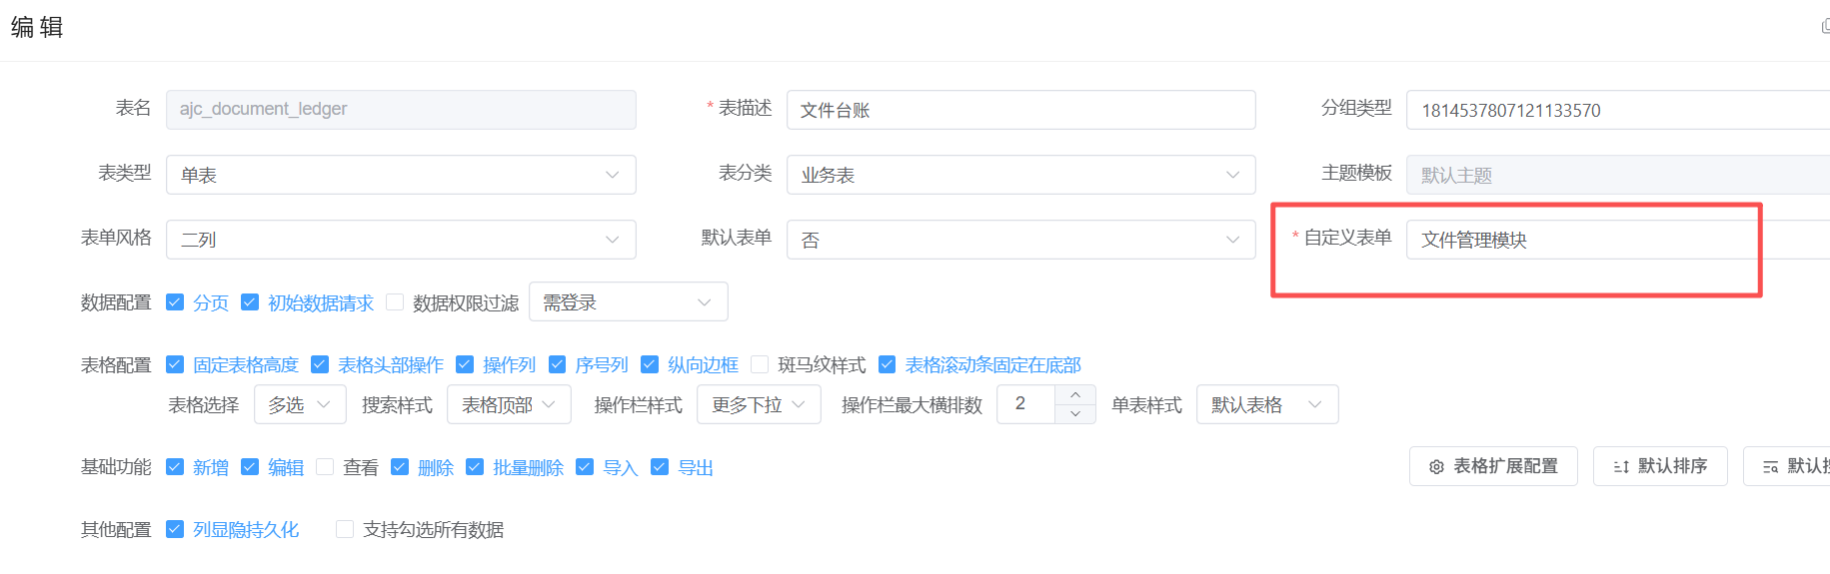Image resolution: width=1830 pixels, height=574 pixels.
Task: Toggle the 列显隐持久化 checkbox
Action: tap(175, 529)
